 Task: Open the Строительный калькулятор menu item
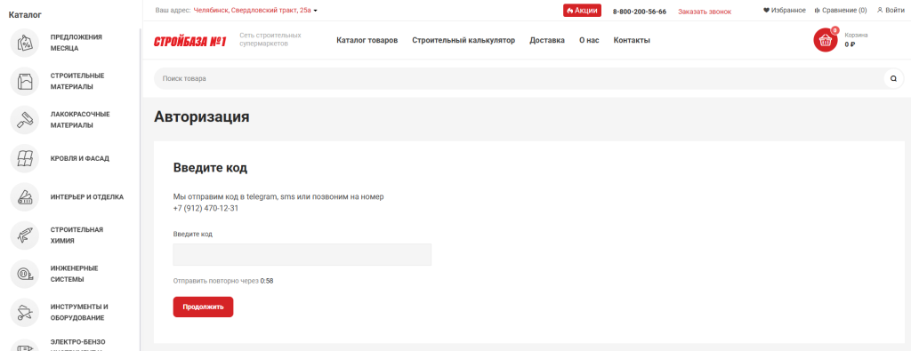tap(464, 40)
